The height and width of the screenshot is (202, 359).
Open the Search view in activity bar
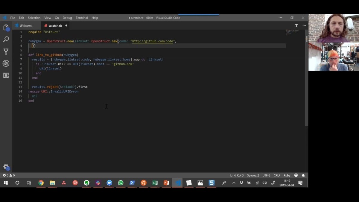coord(6,39)
